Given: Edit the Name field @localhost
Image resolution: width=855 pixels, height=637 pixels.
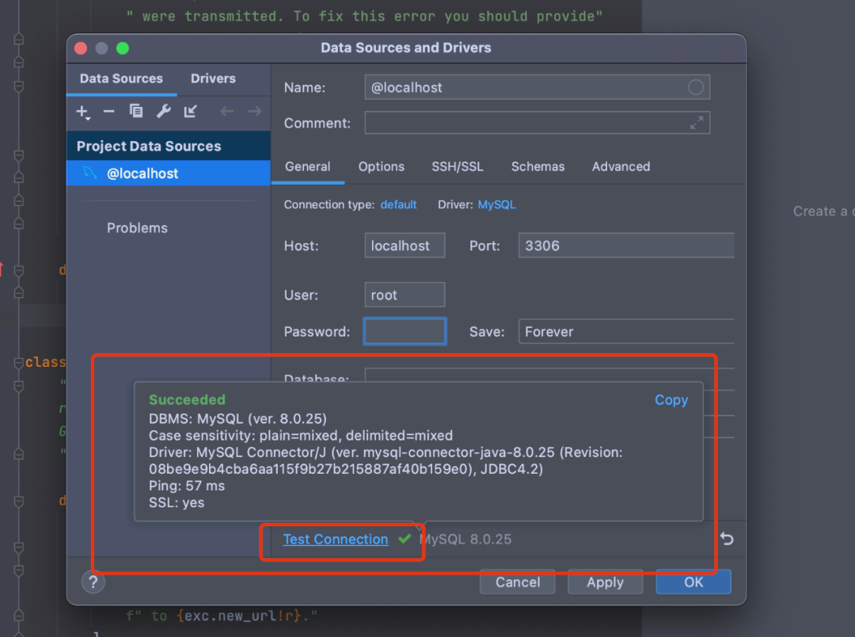Looking at the screenshot, I should point(537,87).
